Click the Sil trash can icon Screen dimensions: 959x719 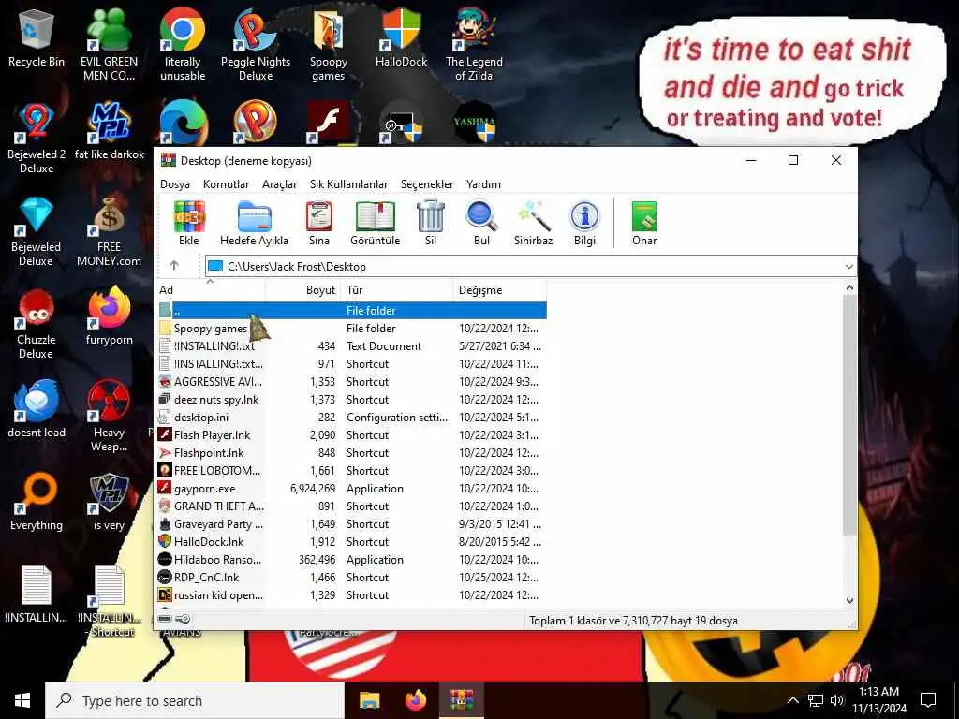(x=431, y=223)
